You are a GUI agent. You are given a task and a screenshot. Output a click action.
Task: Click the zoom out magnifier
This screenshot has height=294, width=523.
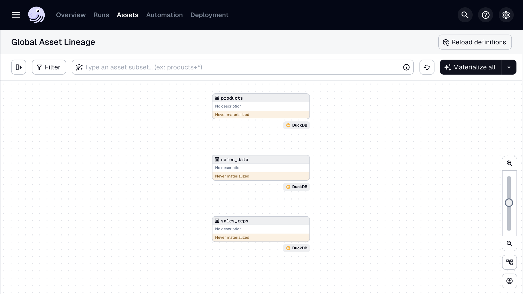tap(509, 244)
